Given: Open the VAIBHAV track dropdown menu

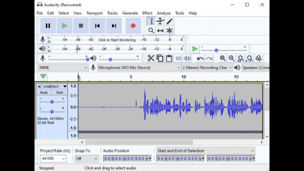Looking at the screenshot, I should click(x=65, y=86).
